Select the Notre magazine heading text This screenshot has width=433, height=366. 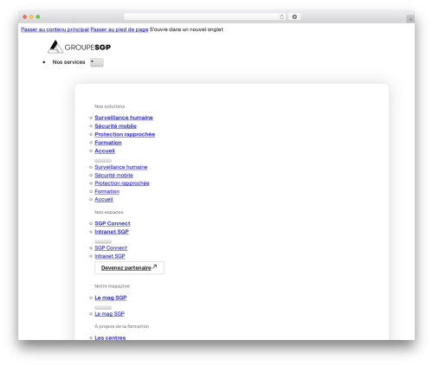pos(112,286)
